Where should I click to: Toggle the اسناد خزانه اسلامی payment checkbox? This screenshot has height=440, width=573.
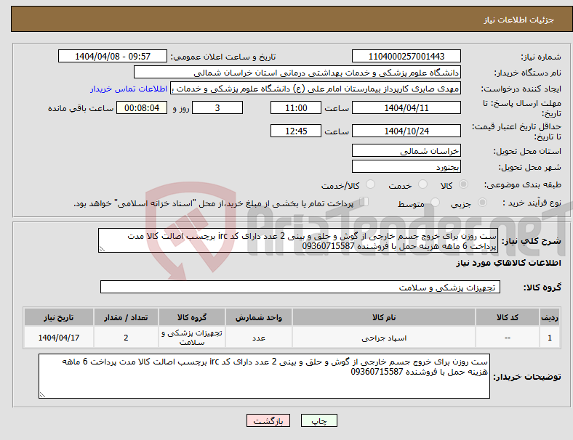tap(364, 202)
